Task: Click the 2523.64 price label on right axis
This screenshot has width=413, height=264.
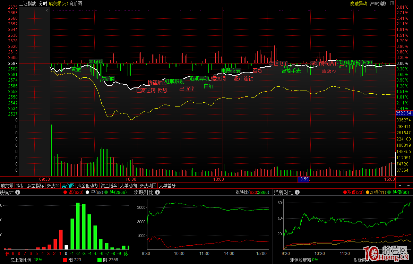Action: click(404, 113)
